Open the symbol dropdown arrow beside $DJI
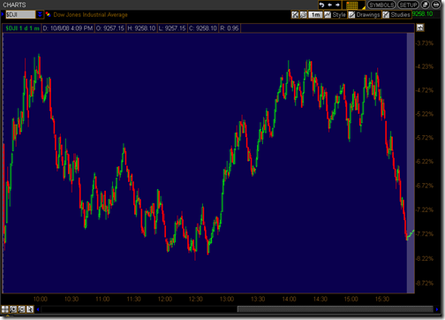Viewport: 445px width, 320px height. 40,14
